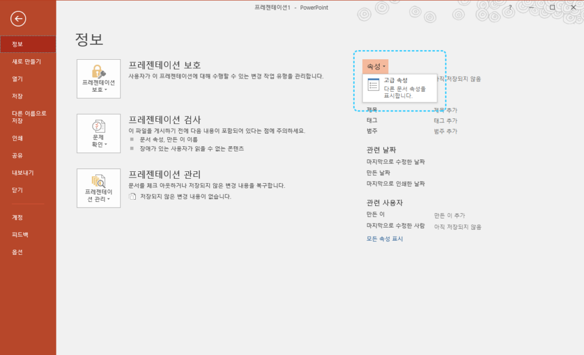Open 옵션 in the sidebar
The width and height of the screenshot is (584, 355).
tap(18, 252)
